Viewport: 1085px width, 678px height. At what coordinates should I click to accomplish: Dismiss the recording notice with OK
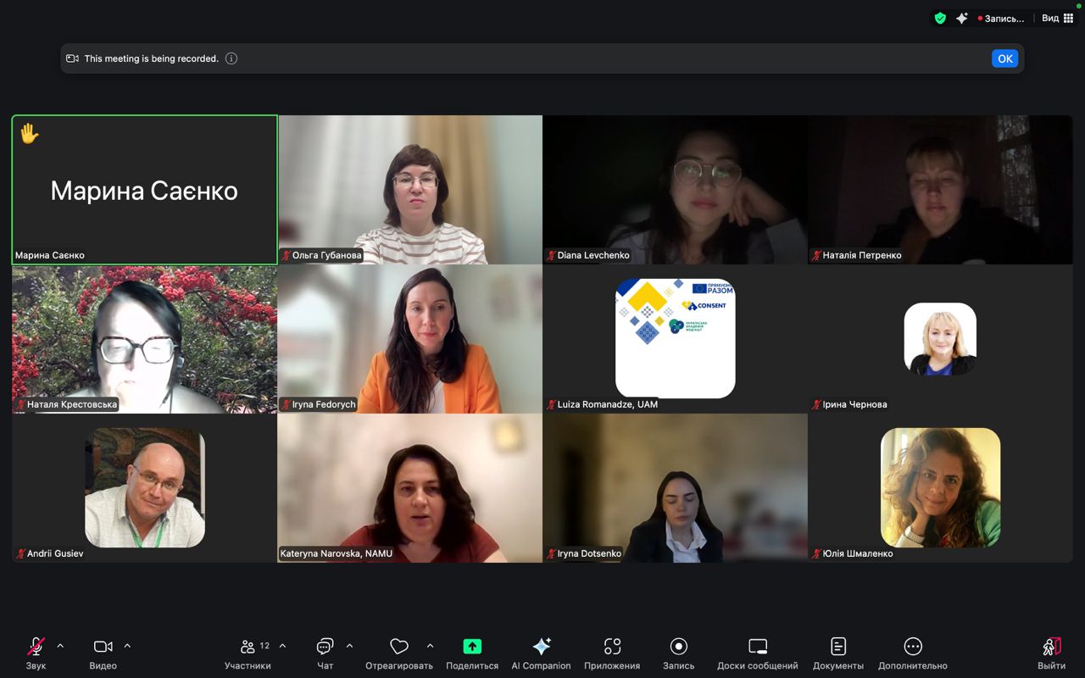[x=1004, y=58]
